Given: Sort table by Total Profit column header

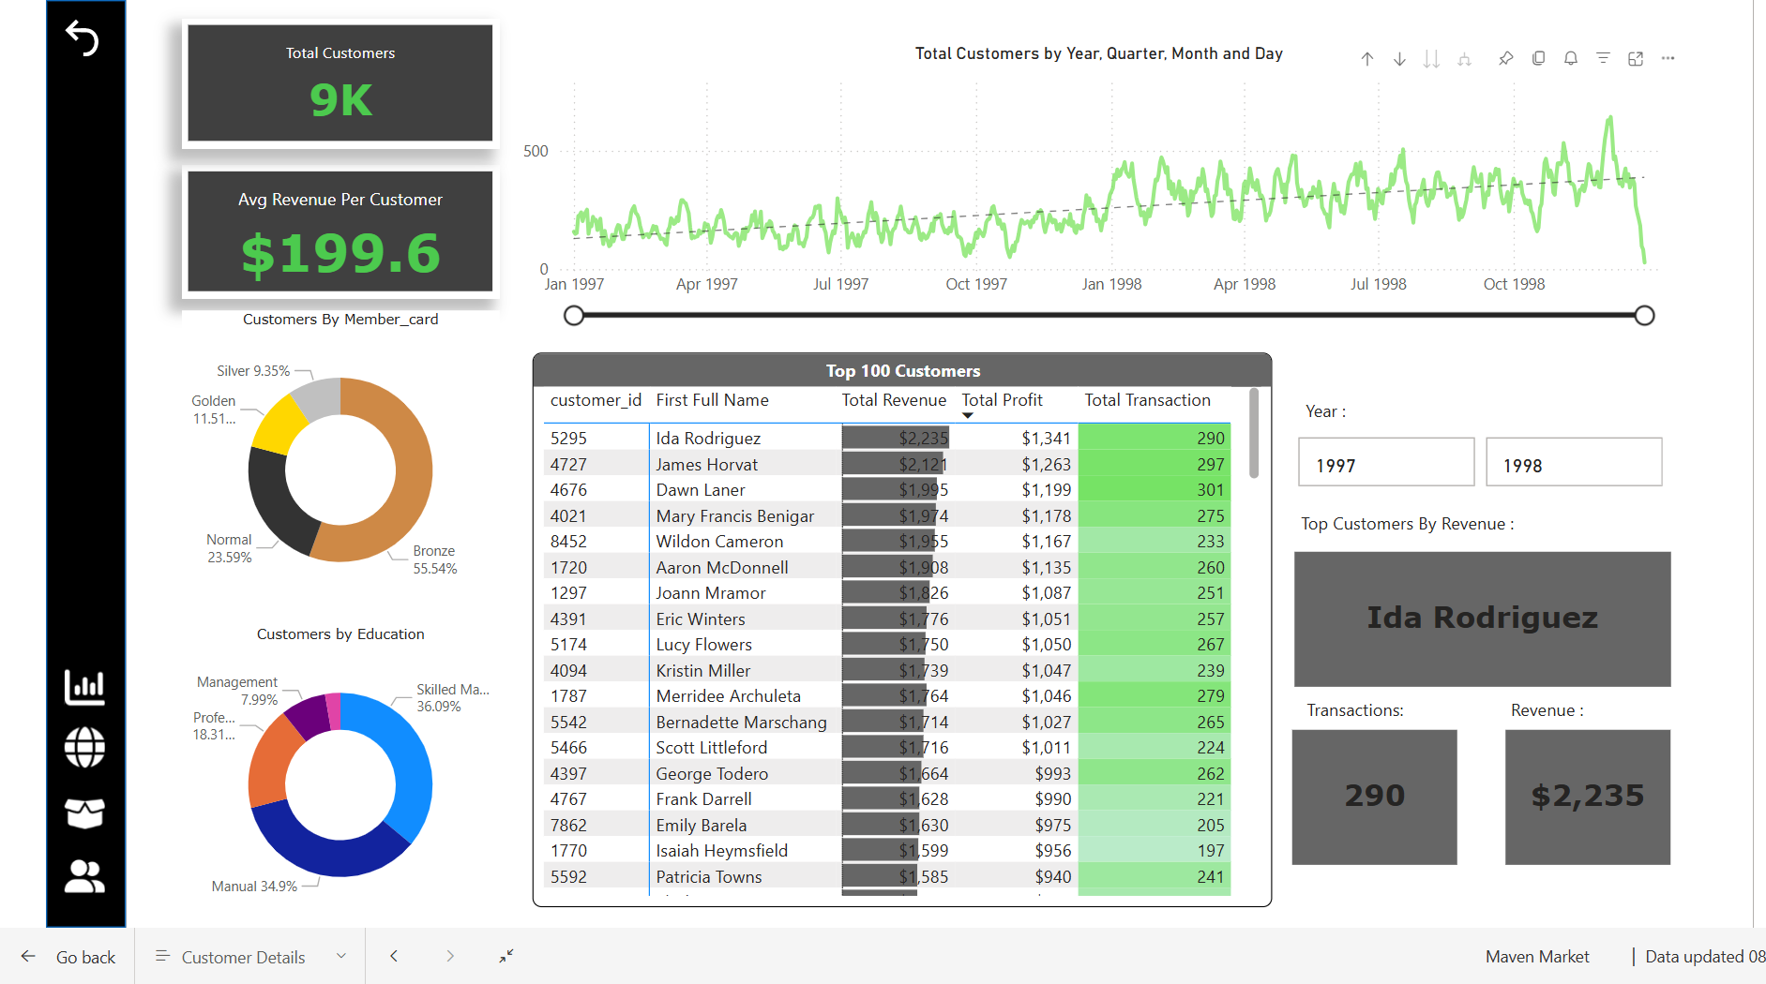Looking at the screenshot, I should click(x=1002, y=400).
